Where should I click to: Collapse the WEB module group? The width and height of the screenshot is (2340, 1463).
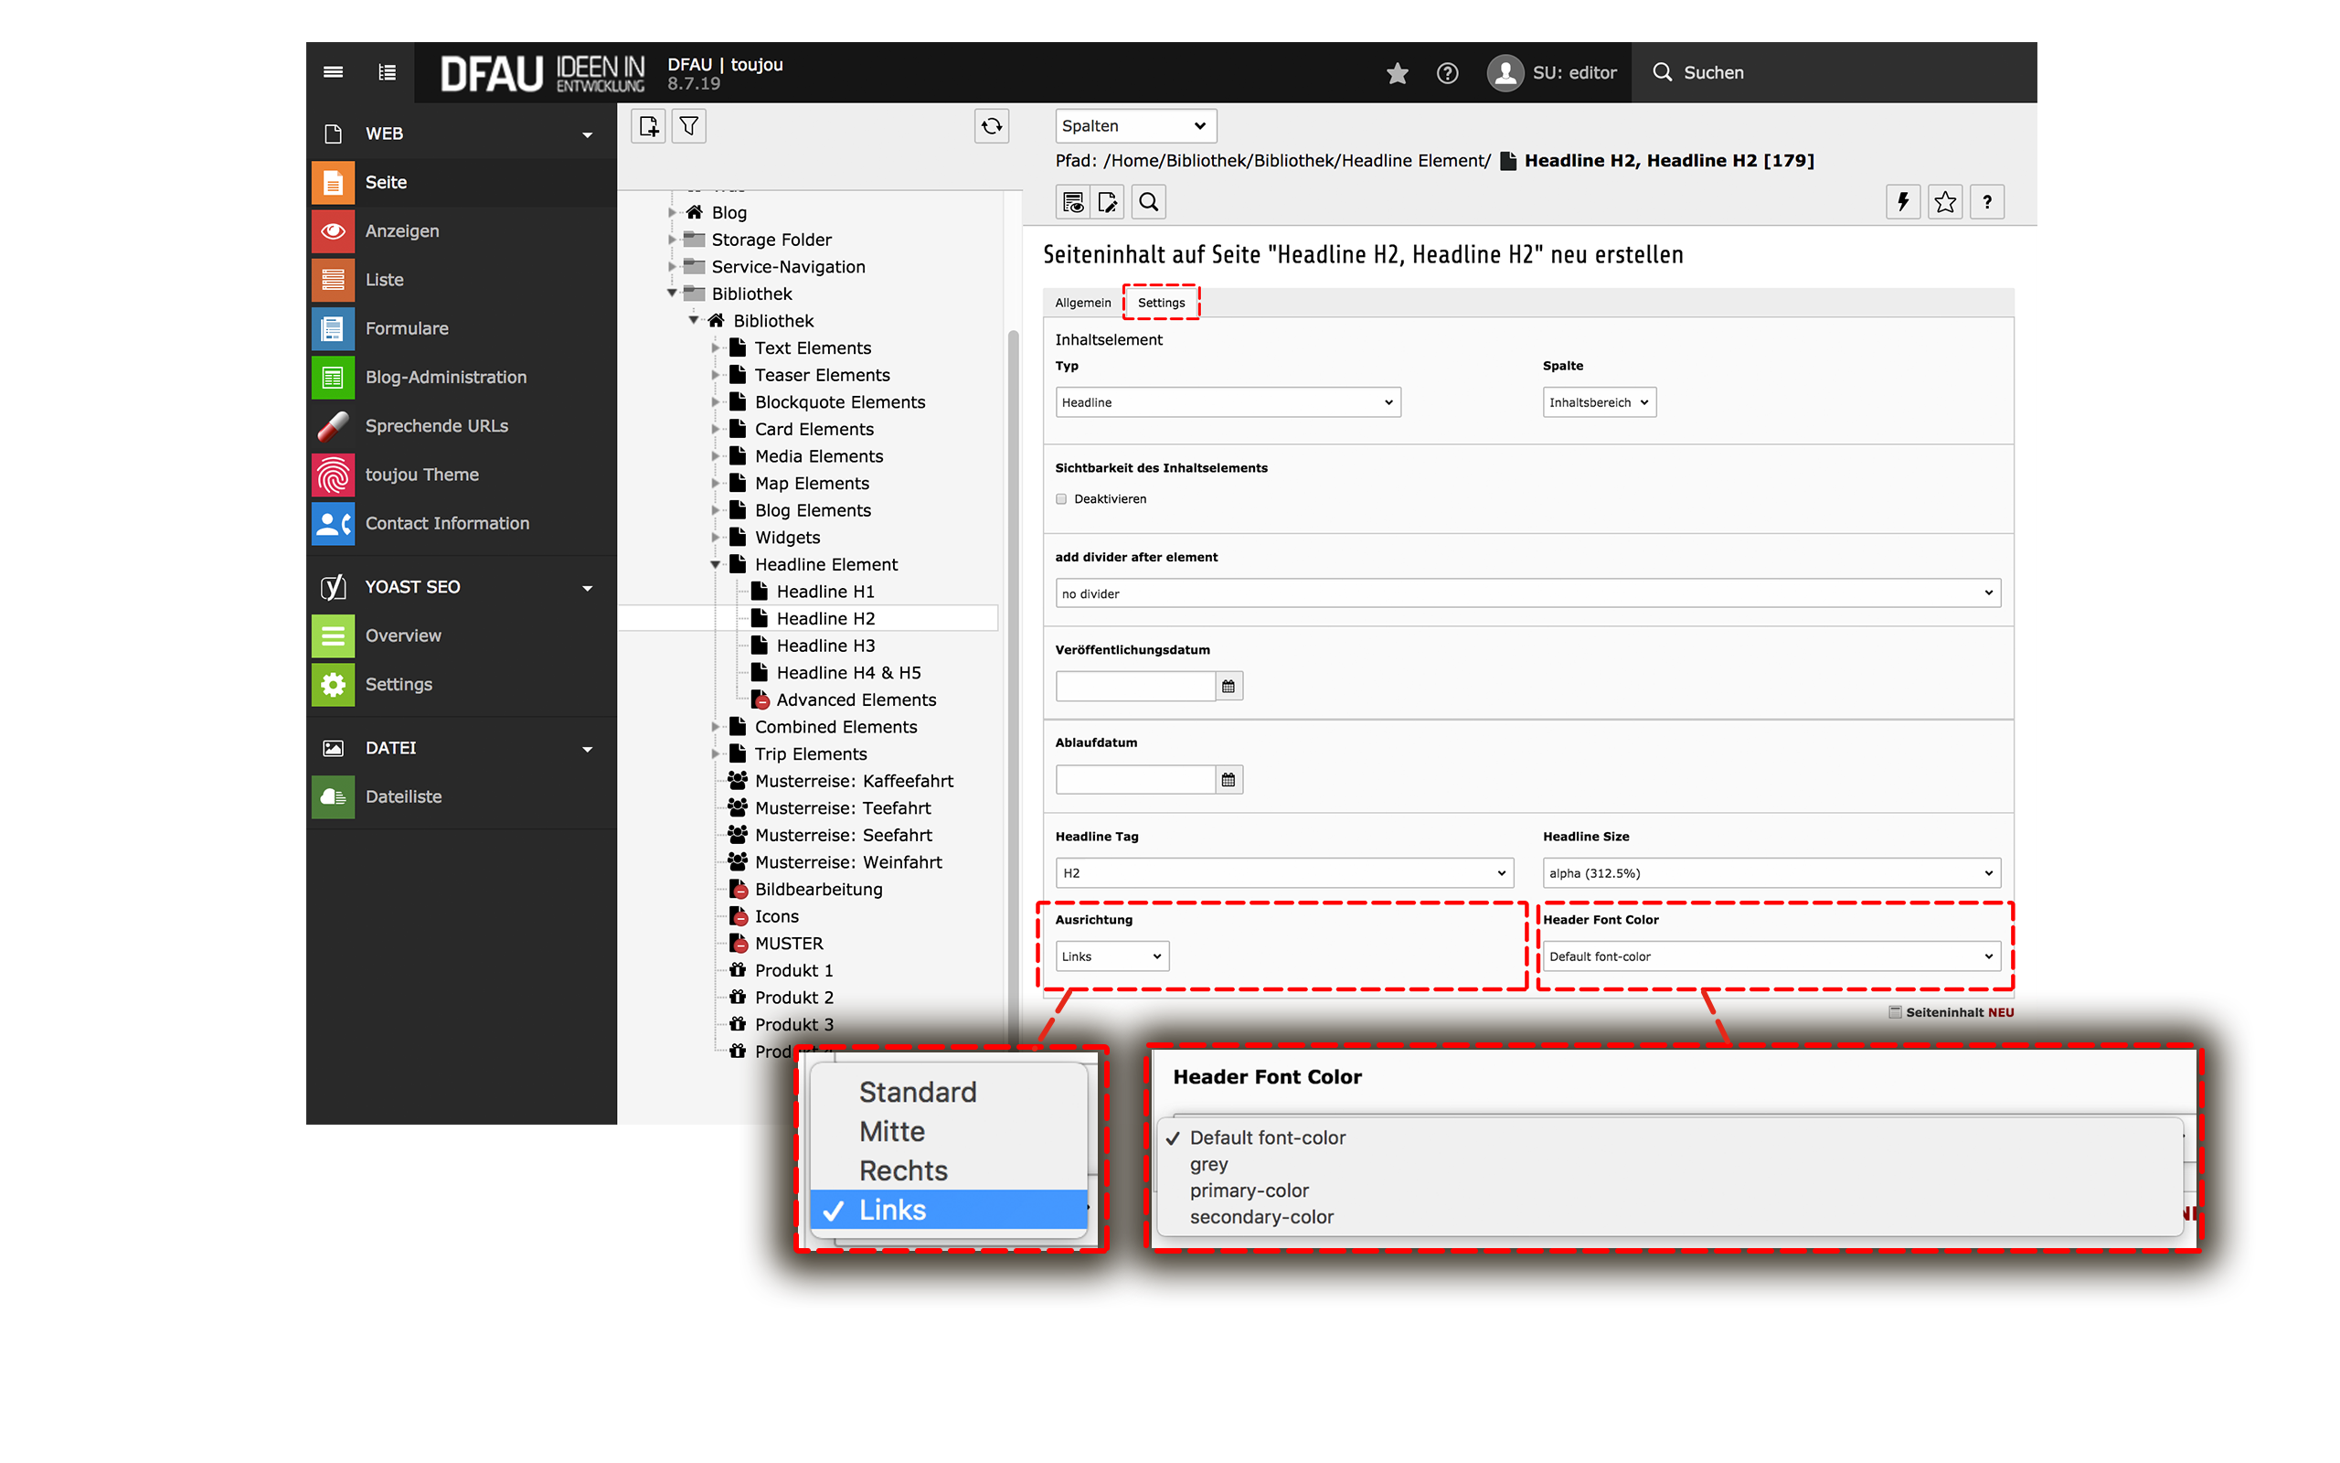pos(586,134)
